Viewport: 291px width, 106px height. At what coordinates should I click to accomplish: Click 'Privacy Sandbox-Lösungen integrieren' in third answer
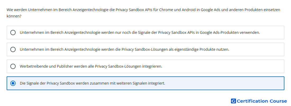click(x=128, y=66)
